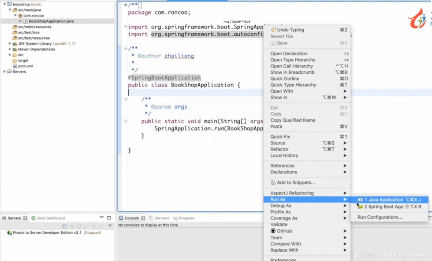The image size is (432, 261).
Task: Click the pom.xml Maven file icon
Action: (15, 66)
